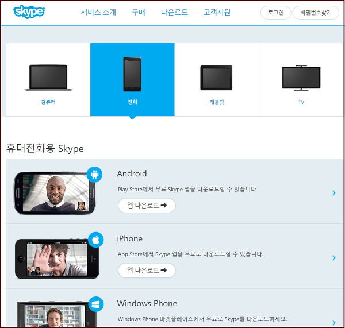Click the Android heading
Screen dimensions: 345x328
[132, 173]
